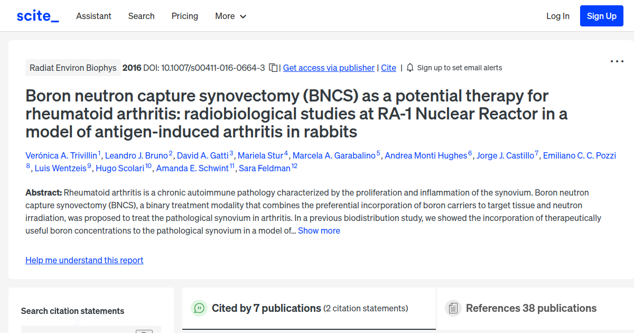This screenshot has width=634, height=333.
Task: Click the green citation statement icon
Action: tap(199, 308)
